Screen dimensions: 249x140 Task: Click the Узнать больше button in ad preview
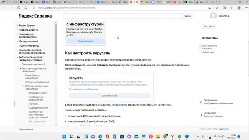(x=86, y=41)
